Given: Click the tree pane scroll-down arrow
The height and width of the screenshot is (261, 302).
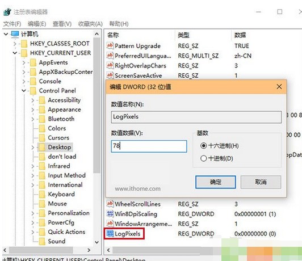Looking at the screenshot, I should coord(97,242).
